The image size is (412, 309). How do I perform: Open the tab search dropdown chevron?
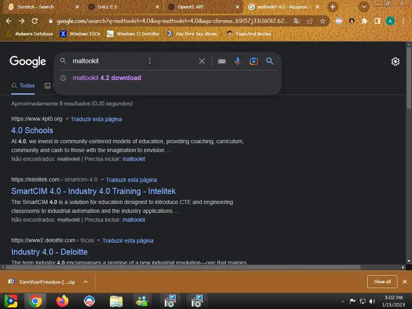364,7
